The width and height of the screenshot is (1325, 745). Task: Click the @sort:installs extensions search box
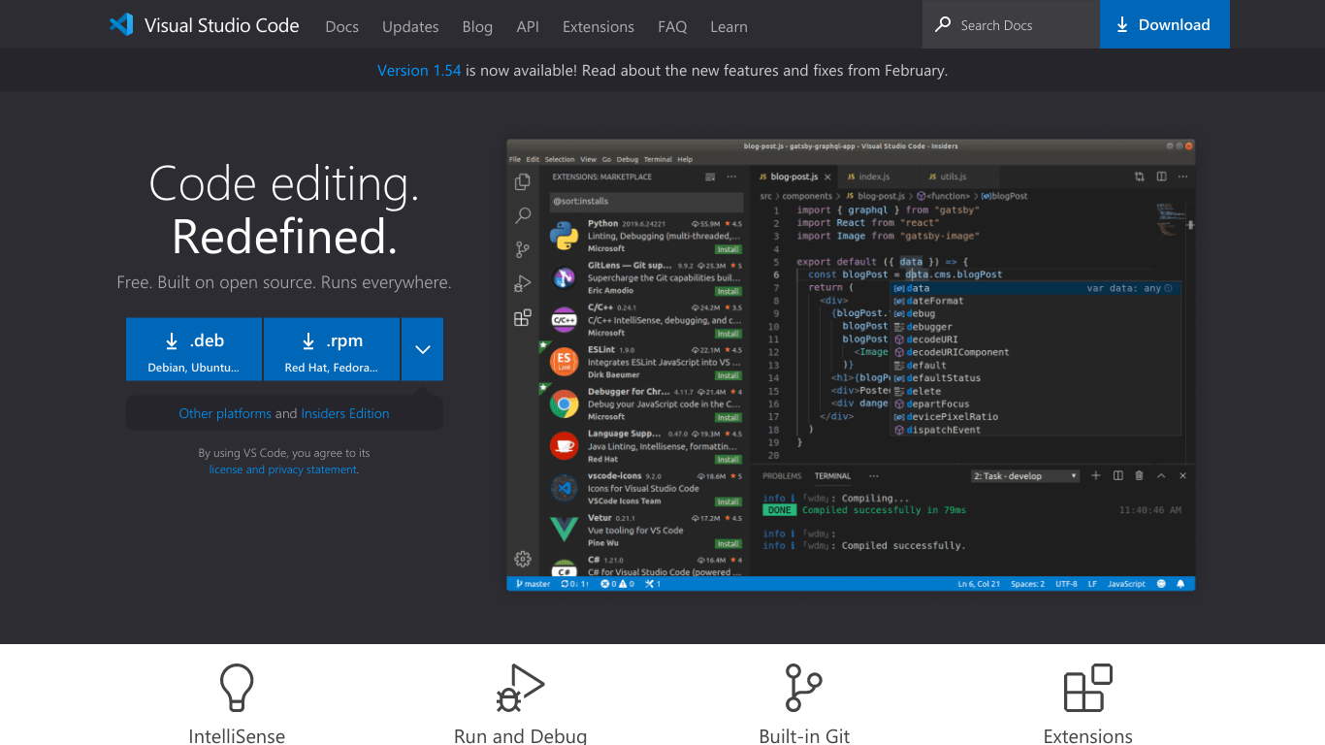pos(646,202)
